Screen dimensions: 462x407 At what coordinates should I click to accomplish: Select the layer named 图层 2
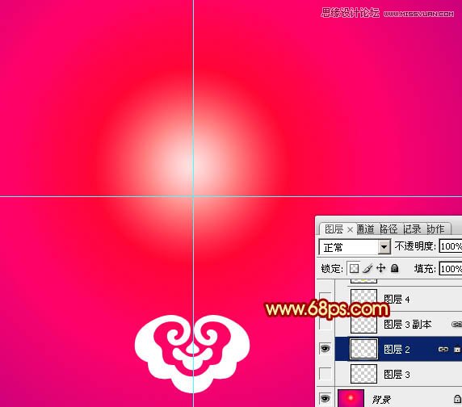pyautogui.click(x=397, y=350)
